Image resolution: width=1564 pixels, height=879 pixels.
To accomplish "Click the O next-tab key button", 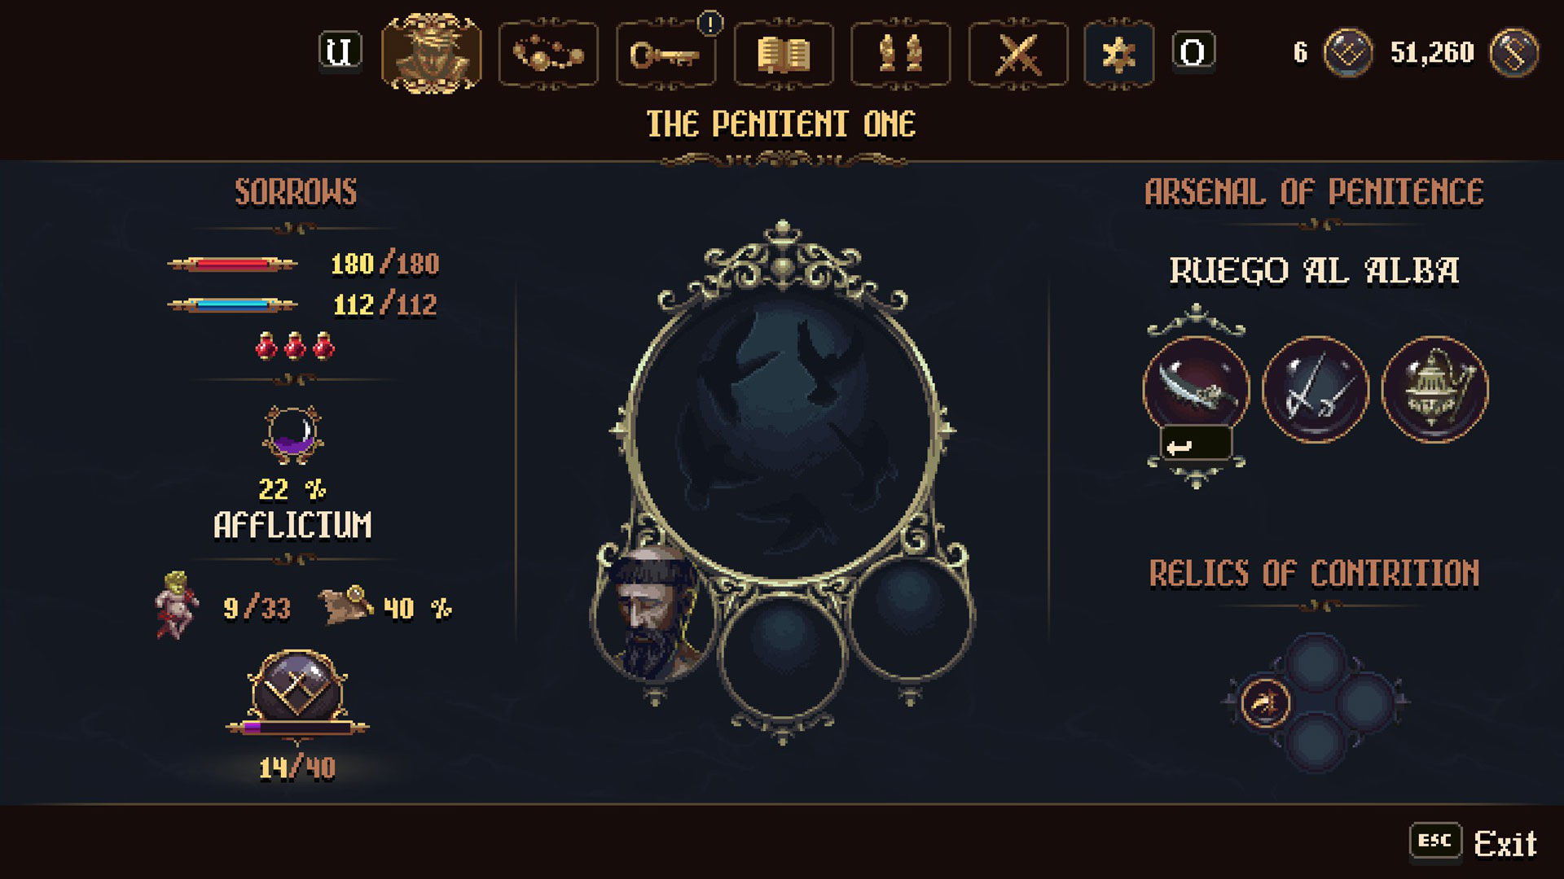I will coord(1193,52).
